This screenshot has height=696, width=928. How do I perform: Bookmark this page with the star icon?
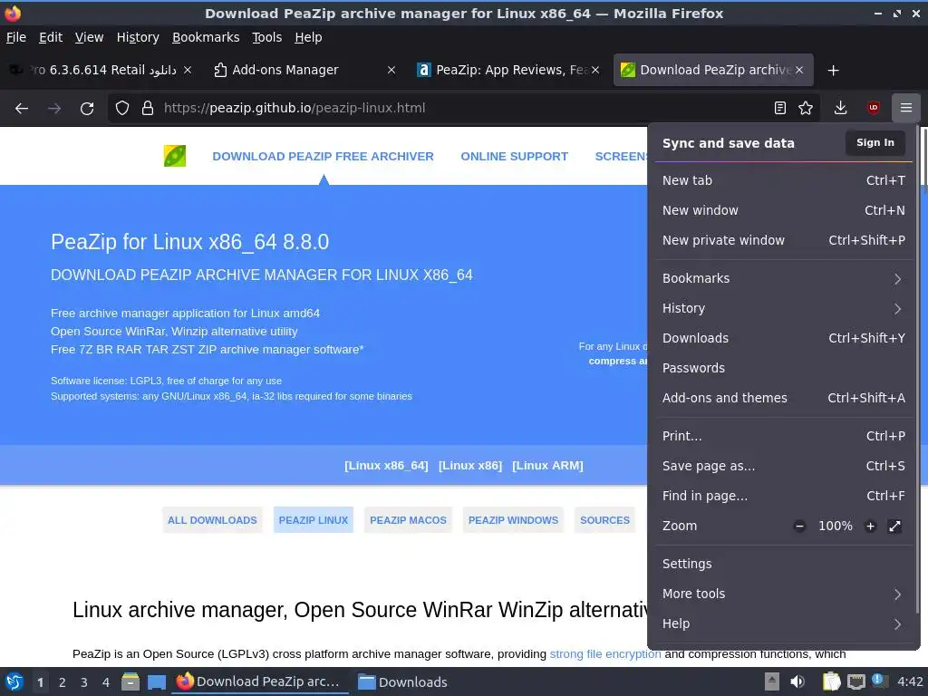[806, 108]
